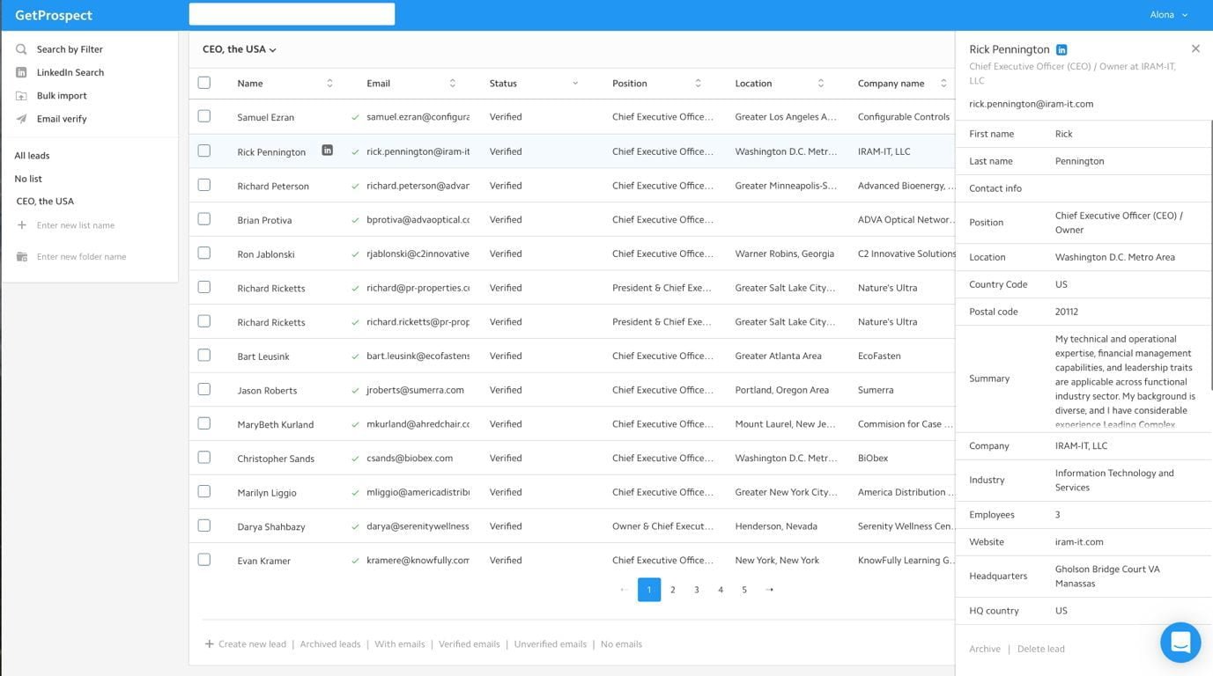
Task: Click rick.pennington@iram-it.com email in detail panel
Action: click(x=1031, y=104)
